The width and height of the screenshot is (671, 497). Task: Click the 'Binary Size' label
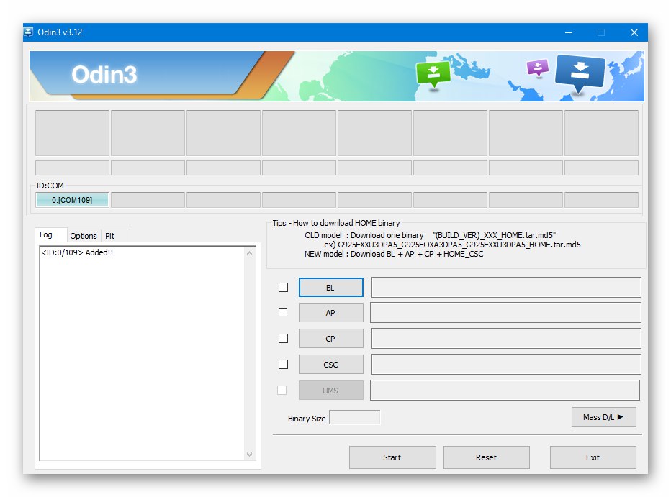click(x=307, y=419)
